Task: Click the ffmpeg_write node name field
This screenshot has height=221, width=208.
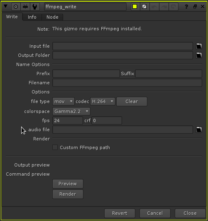Action: (85, 7)
